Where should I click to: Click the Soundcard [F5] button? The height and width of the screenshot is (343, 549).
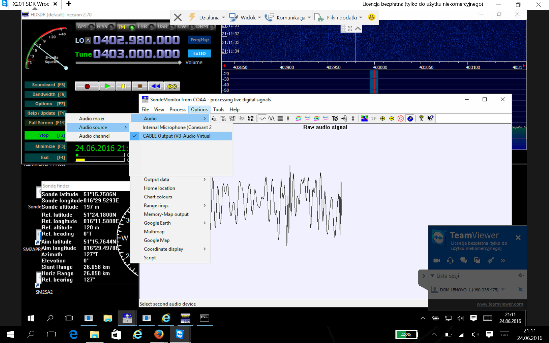coord(45,85)
